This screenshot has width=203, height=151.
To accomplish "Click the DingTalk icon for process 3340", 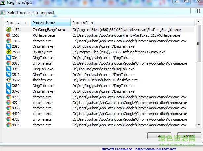I will [x=8, y=69].
